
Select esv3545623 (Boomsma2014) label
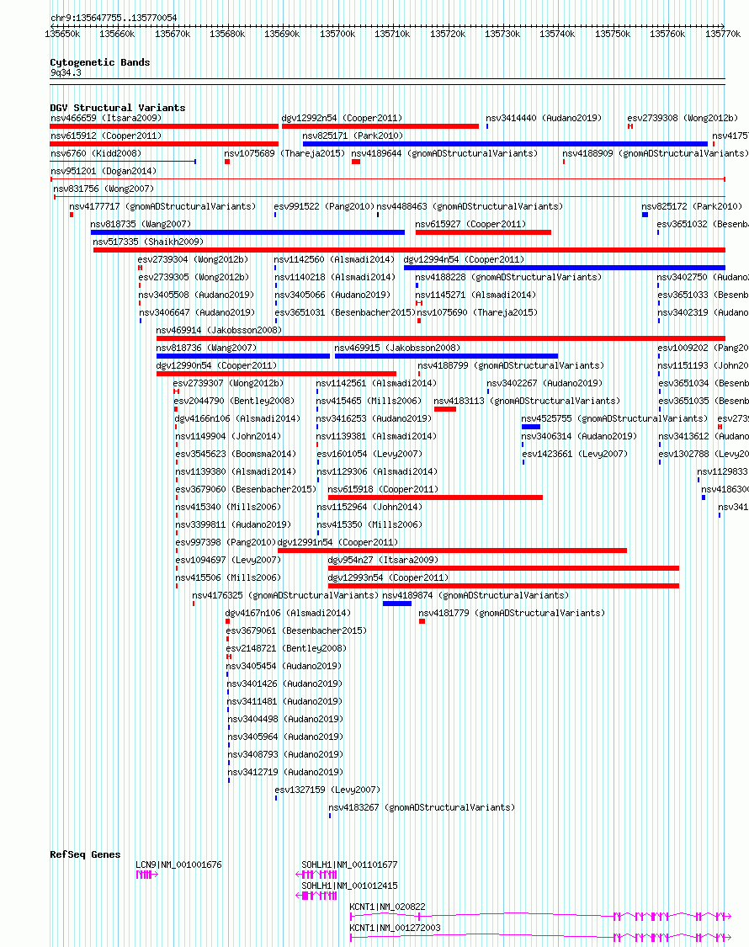tap(236, 455)
